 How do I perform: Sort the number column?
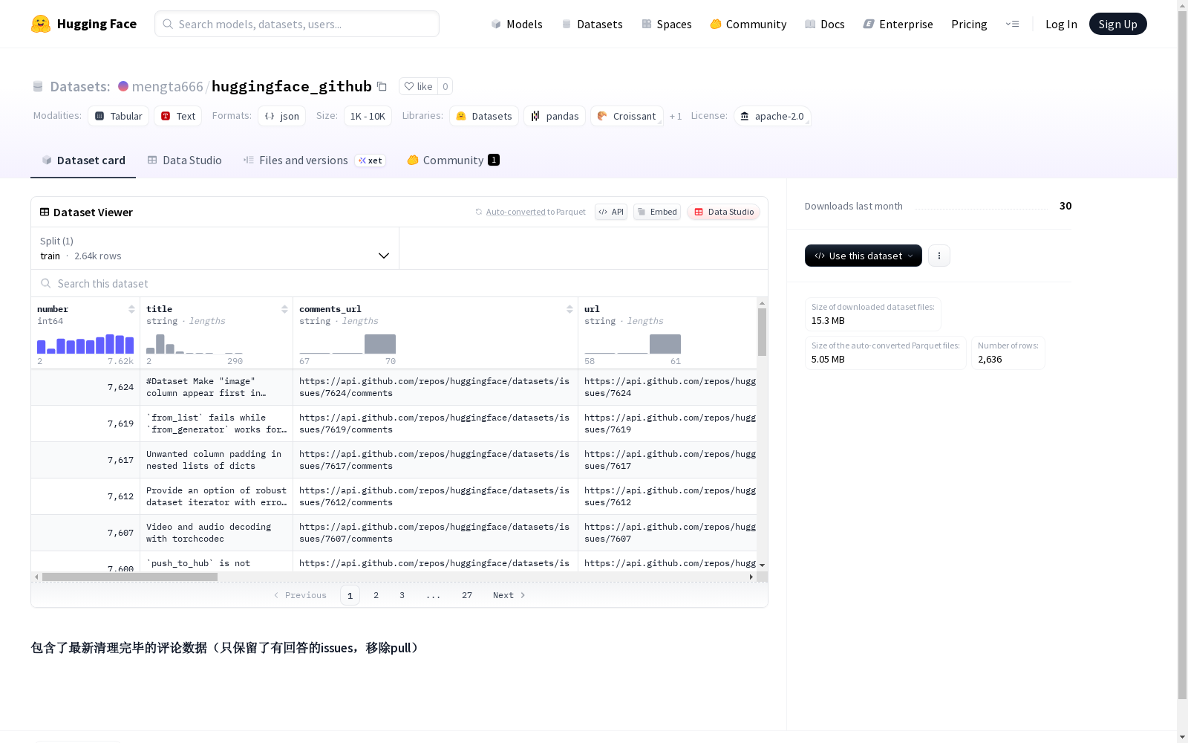point(131,309)
